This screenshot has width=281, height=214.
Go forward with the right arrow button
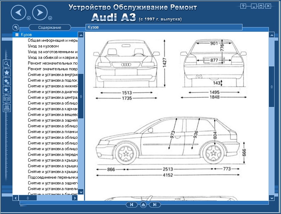click(40, 12)
